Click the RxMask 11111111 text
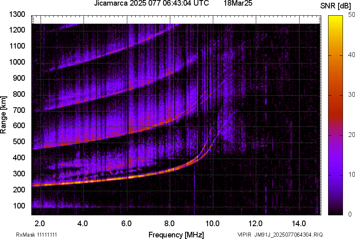Image resolution: width=355 pixels, height=239 pixels. (x=30, y=235)
